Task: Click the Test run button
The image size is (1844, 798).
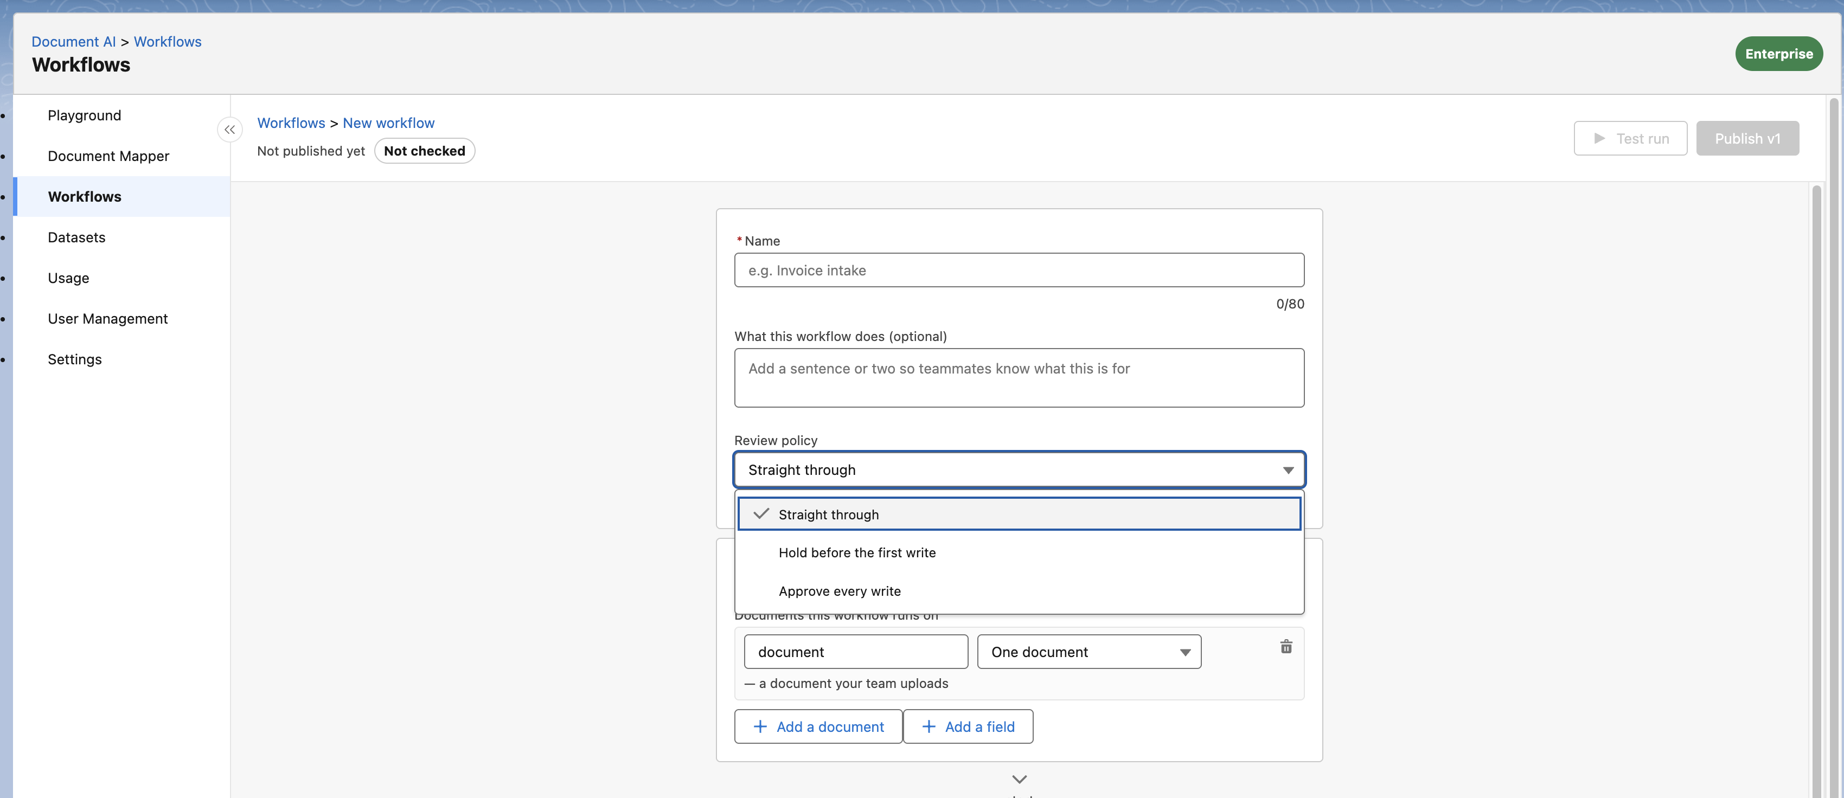Action: (x=1630, y=138)
